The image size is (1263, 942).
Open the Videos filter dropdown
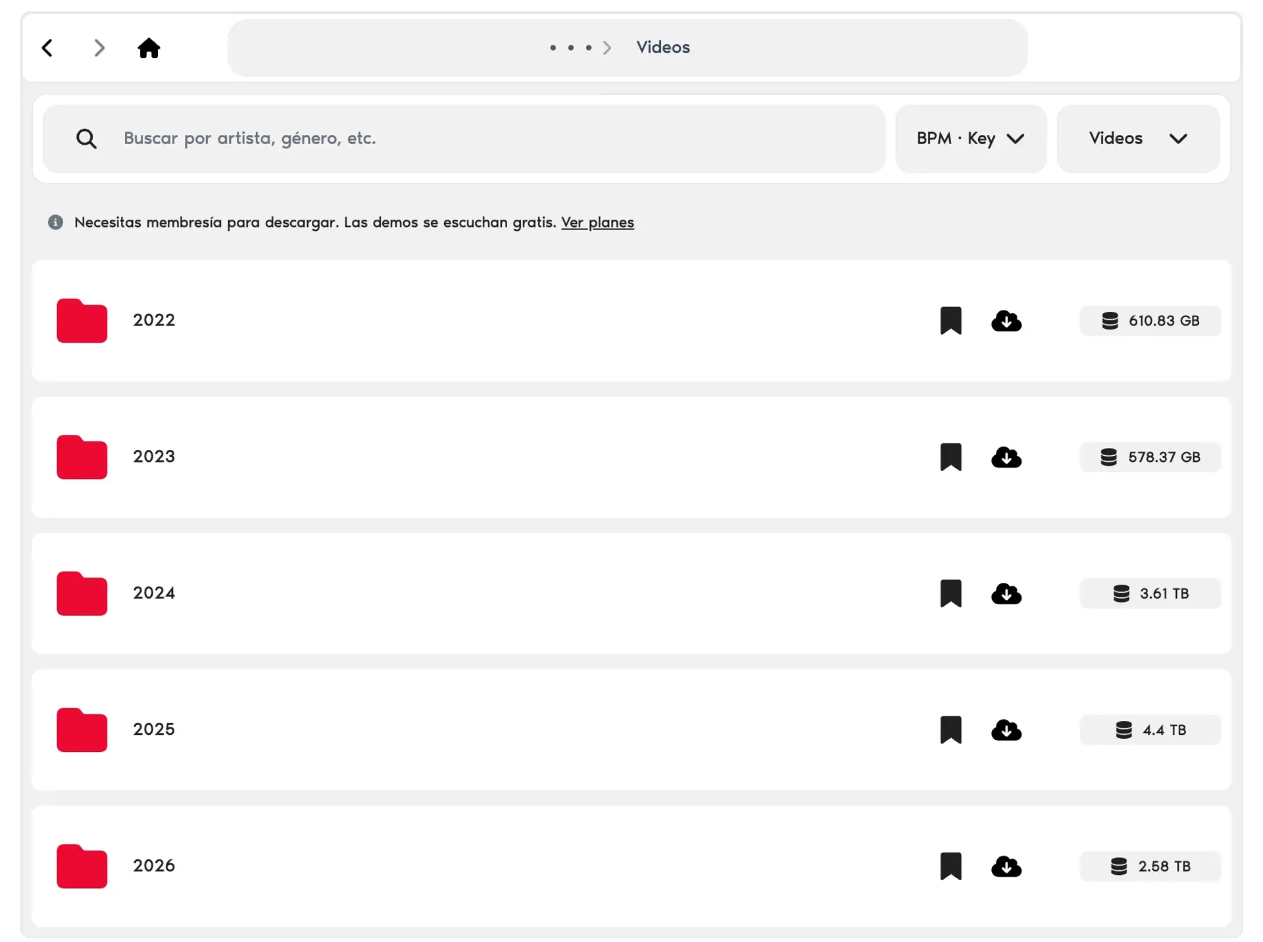pos(1138,139)
